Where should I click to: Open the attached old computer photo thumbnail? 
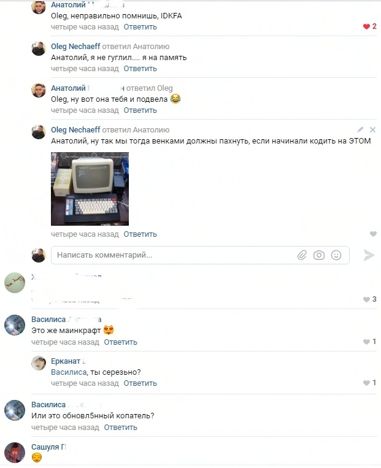pos(90,189)
